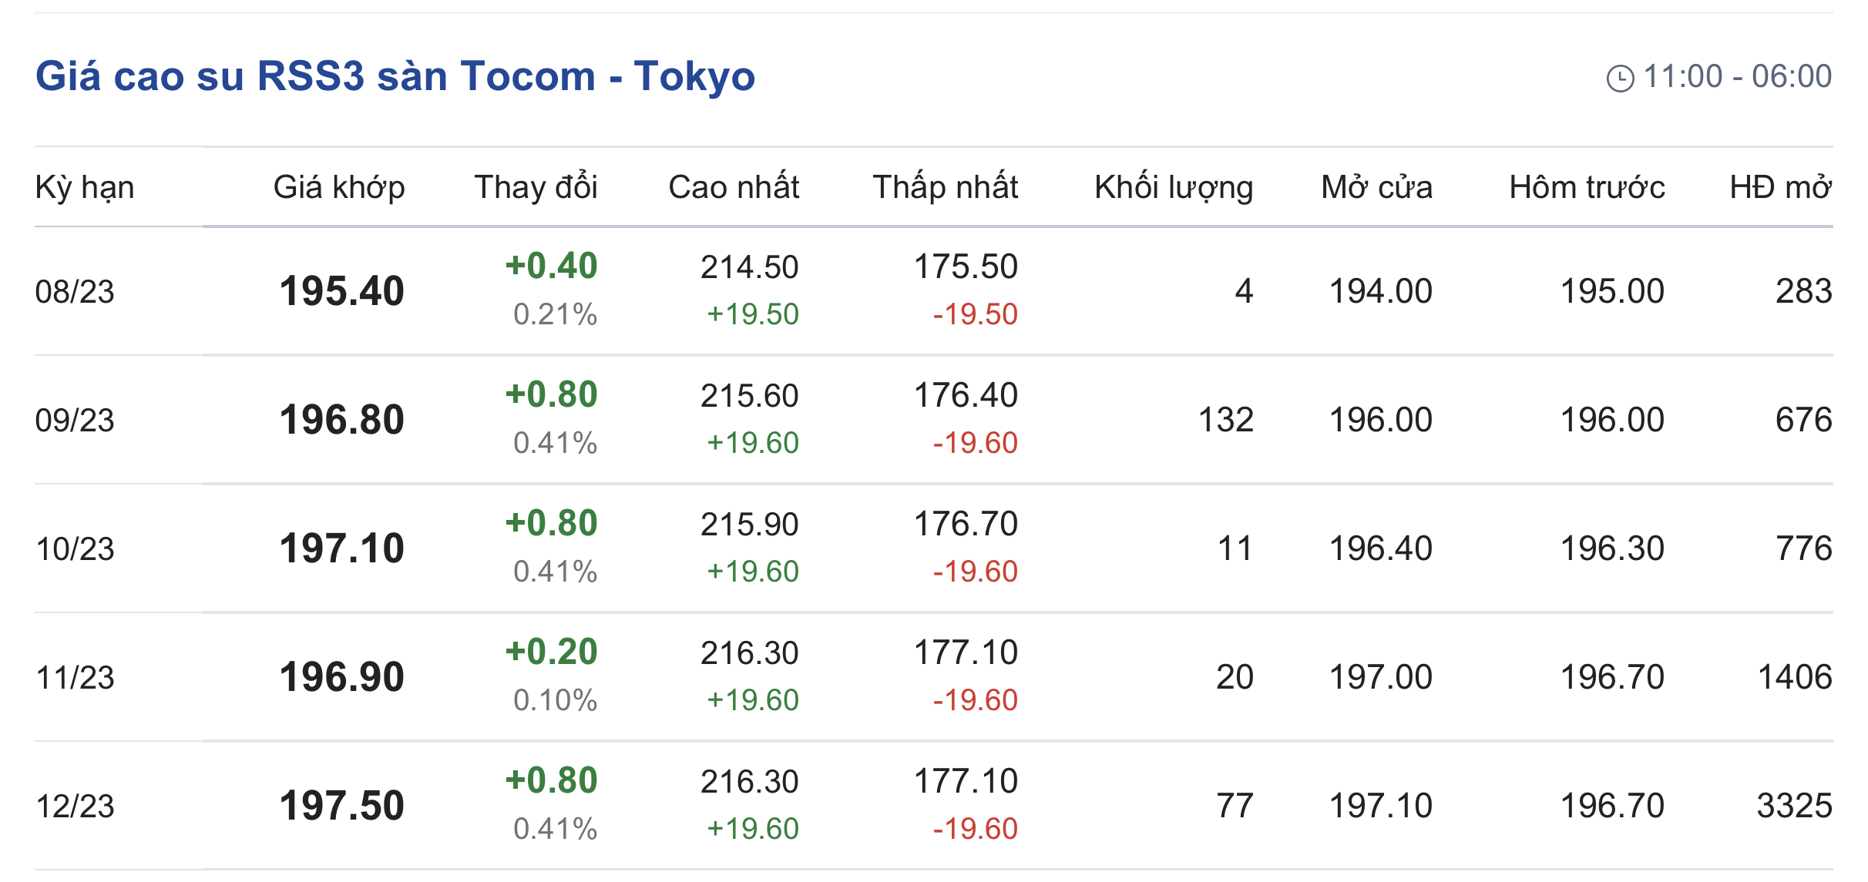Select the Cao nhất column header
This screenshot has height=882, width=1868.
733,187
